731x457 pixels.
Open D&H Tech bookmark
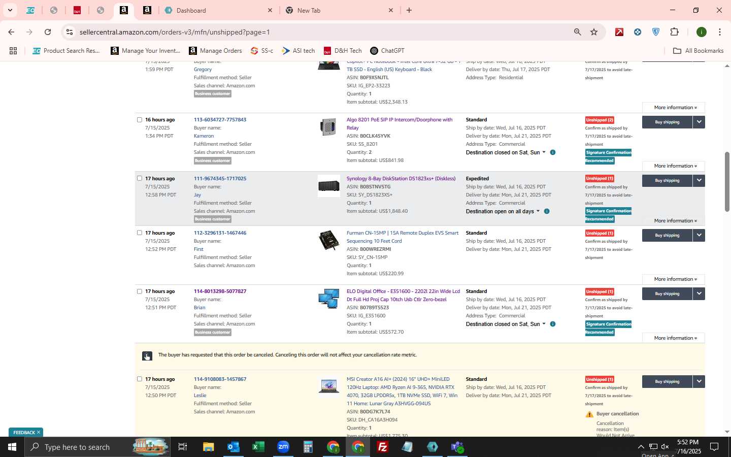tap(343, 51)
